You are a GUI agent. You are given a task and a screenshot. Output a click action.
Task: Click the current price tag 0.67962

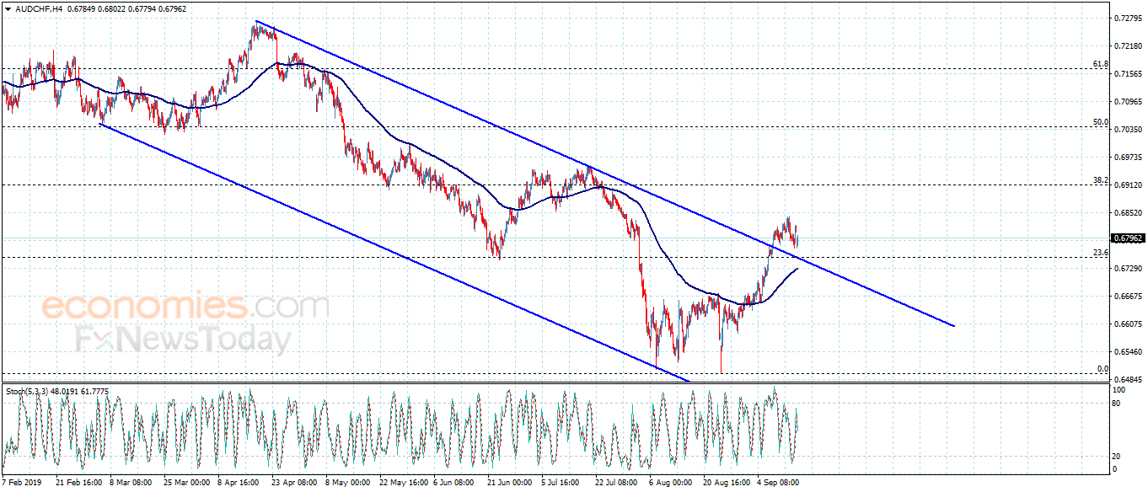coord(1129,238)
